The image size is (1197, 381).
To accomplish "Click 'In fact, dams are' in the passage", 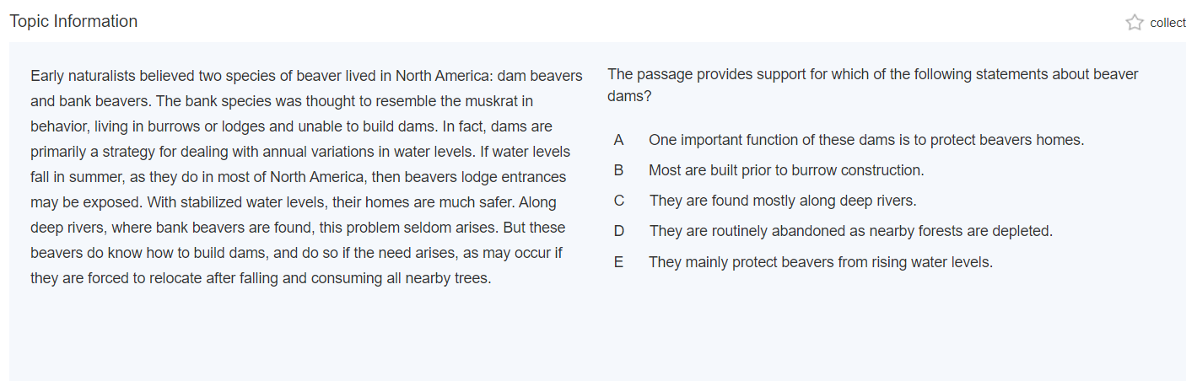I will (x=497, y=126).
